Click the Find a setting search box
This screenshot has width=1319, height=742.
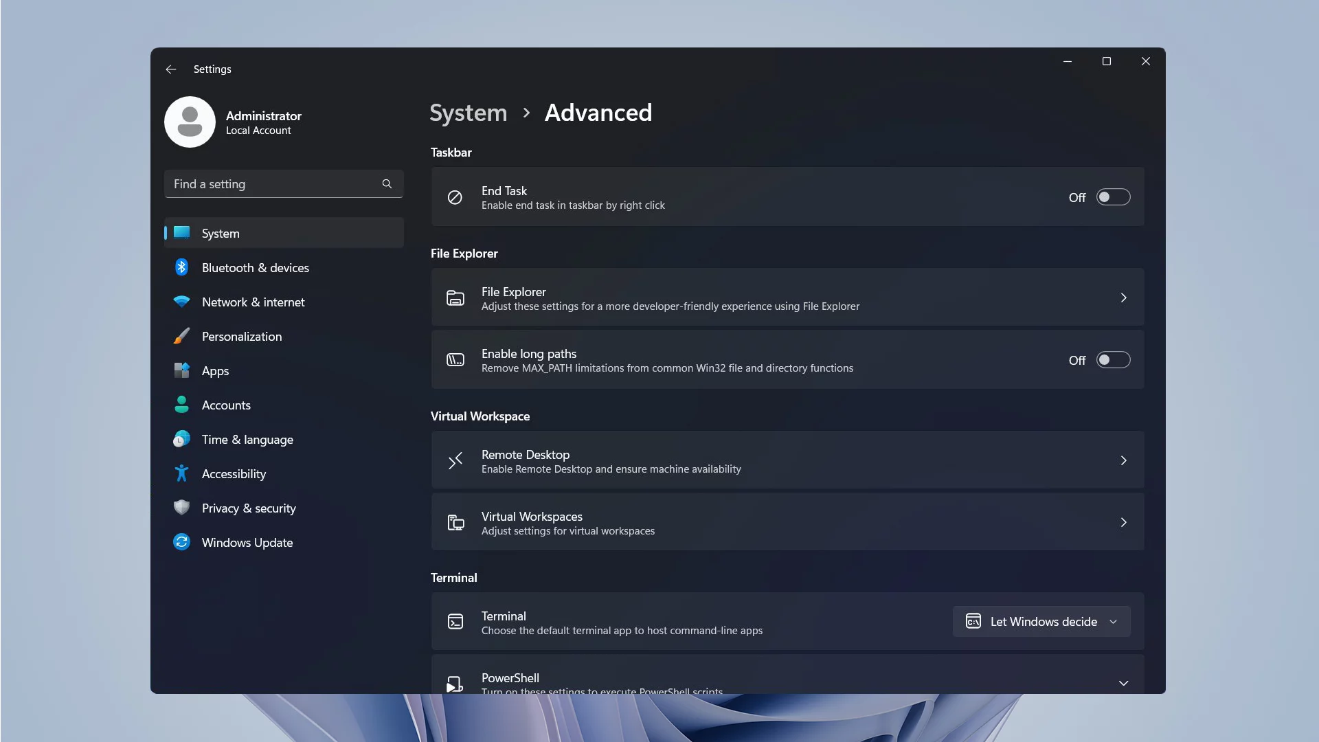pyautogui.click(x=284, y=184)
